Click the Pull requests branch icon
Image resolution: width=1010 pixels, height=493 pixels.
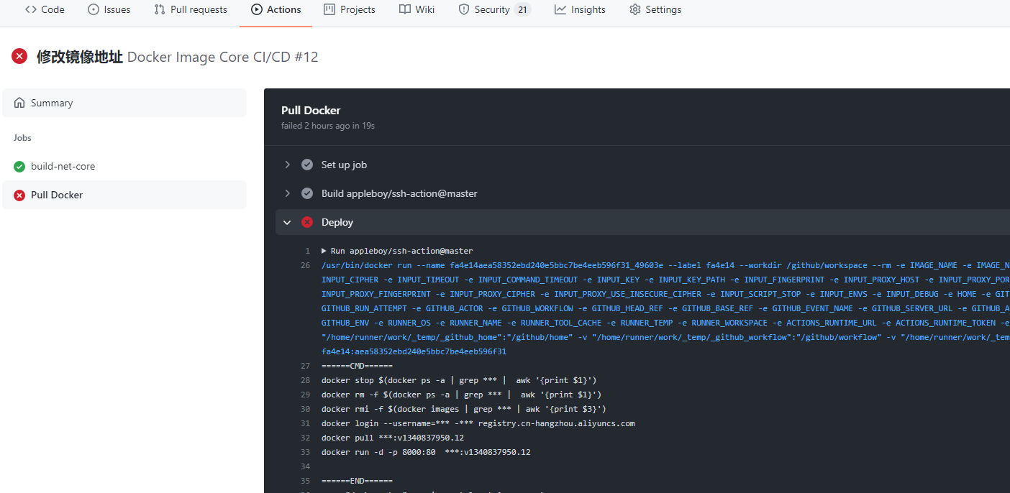point(160,9)
